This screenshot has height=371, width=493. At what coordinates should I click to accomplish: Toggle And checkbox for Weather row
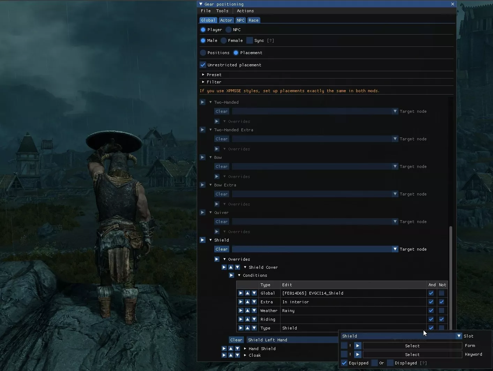431,311
